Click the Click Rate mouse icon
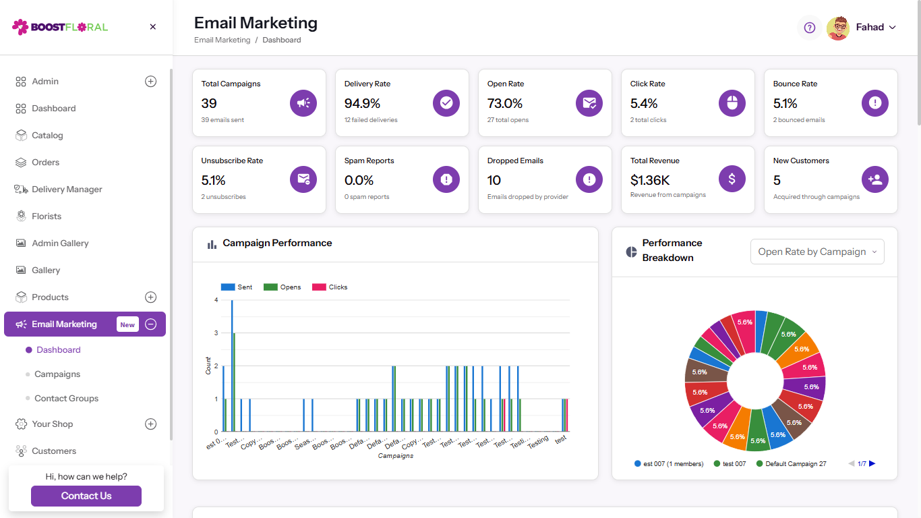Screen dimensions: 921x518 [732, 103]
